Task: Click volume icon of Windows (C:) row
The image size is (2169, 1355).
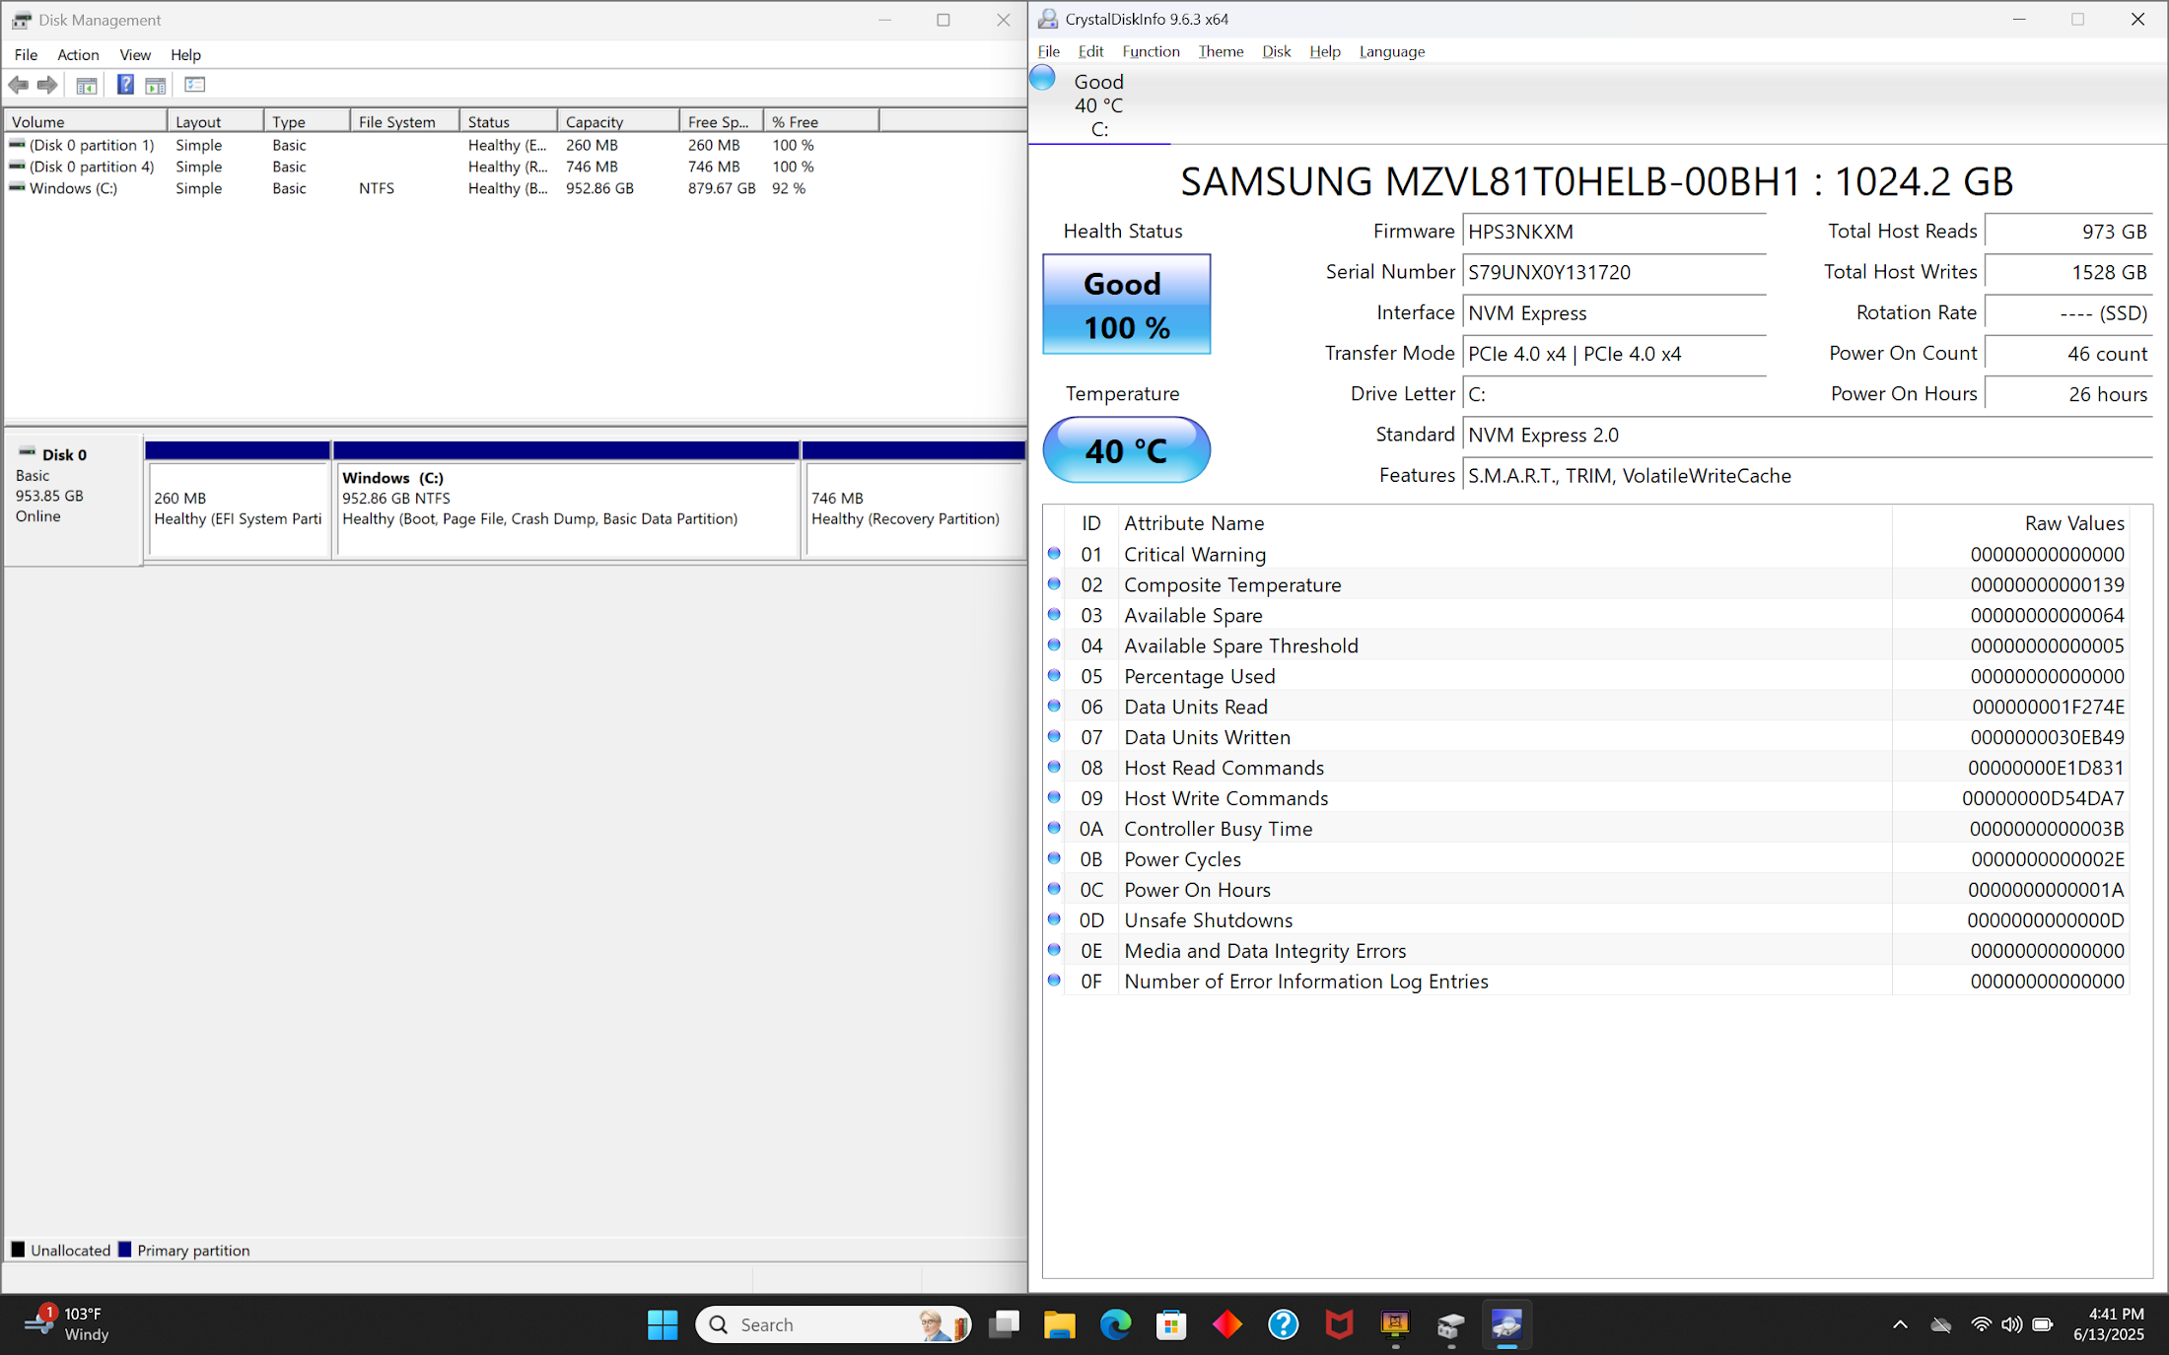Action: coord(17,187)
